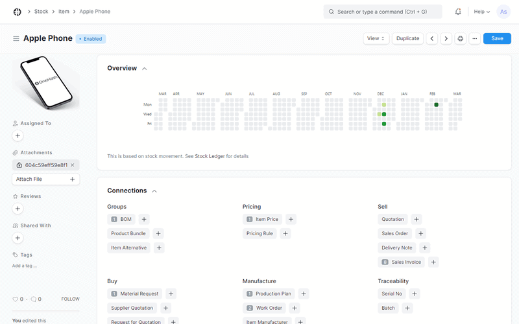Add a new BOM with plus icon

tap(144, 219)
